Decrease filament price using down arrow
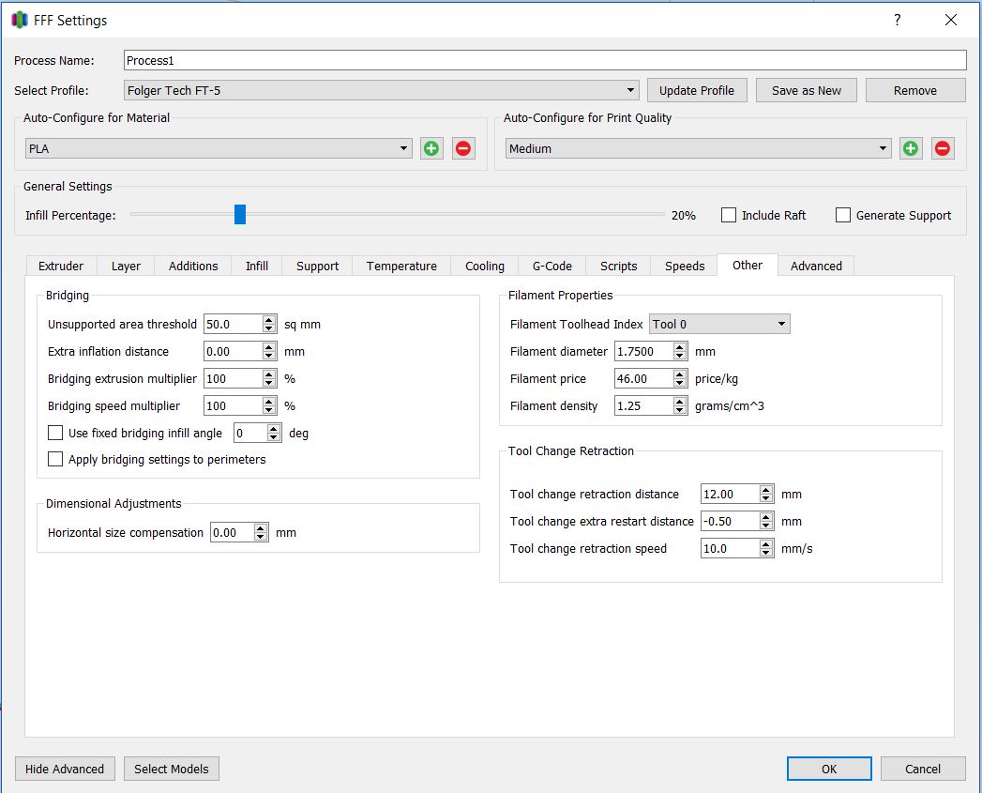This screenshot has height=793, width=982. tap(681, 384)
